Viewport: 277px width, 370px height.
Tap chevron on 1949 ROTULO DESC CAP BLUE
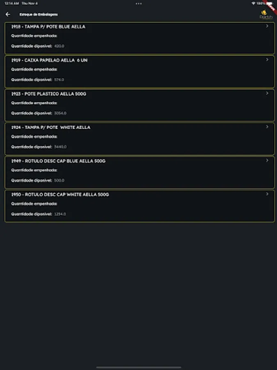(267, 160)
